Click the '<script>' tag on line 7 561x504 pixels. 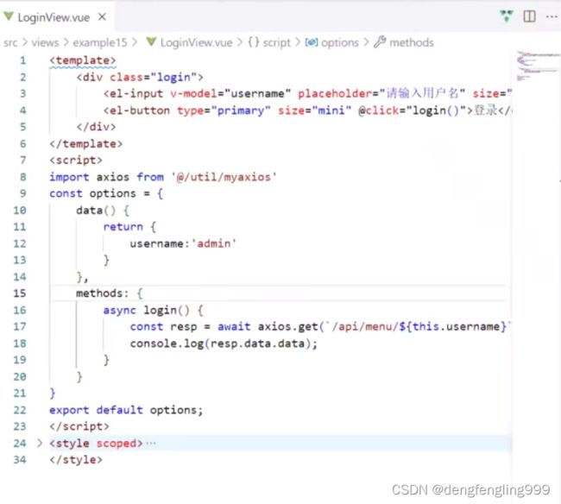tap(76, 161)
